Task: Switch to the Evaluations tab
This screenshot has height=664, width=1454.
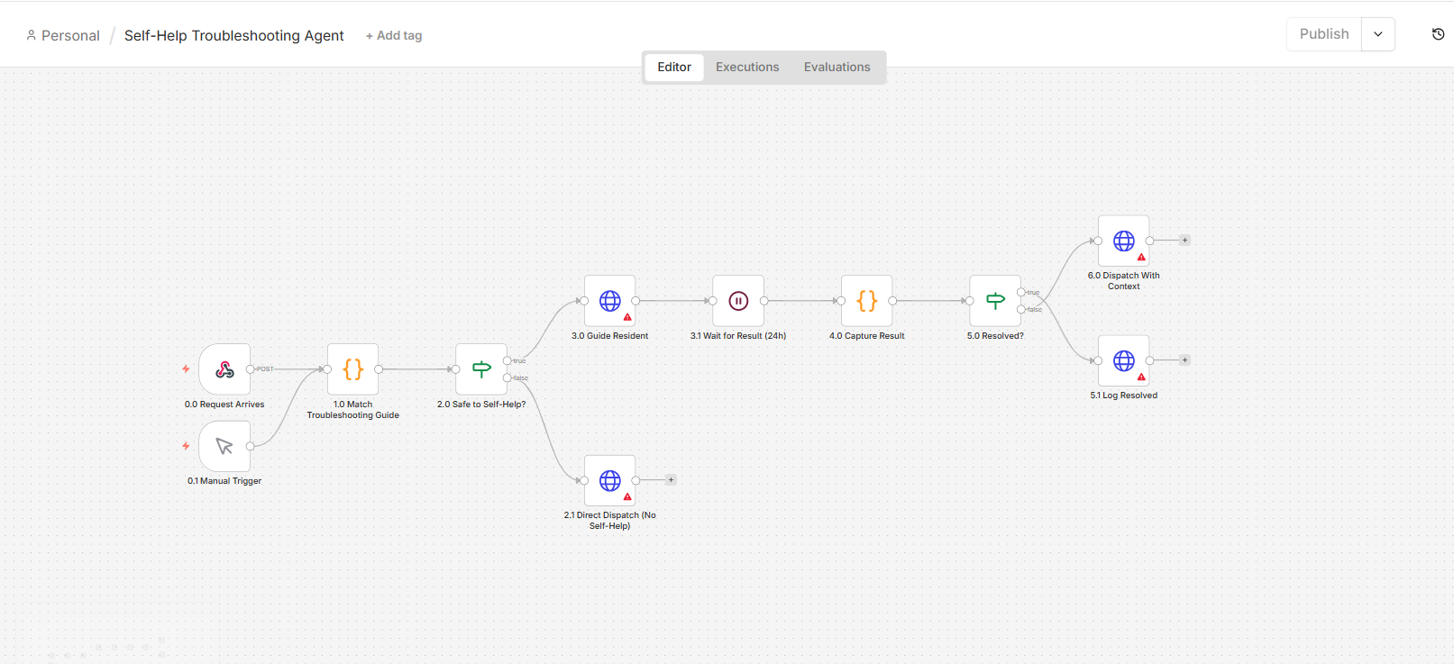Action: tap(837, 68)
